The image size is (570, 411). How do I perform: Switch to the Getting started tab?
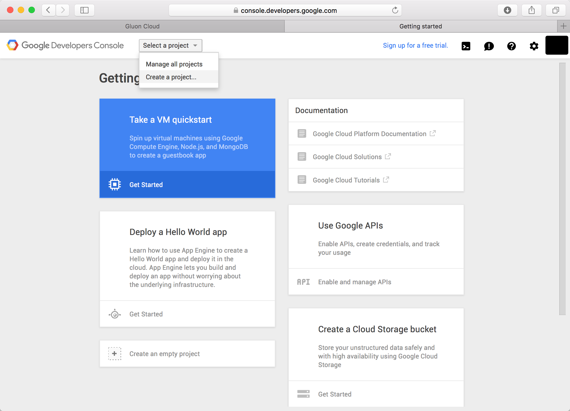coord(421,26)
